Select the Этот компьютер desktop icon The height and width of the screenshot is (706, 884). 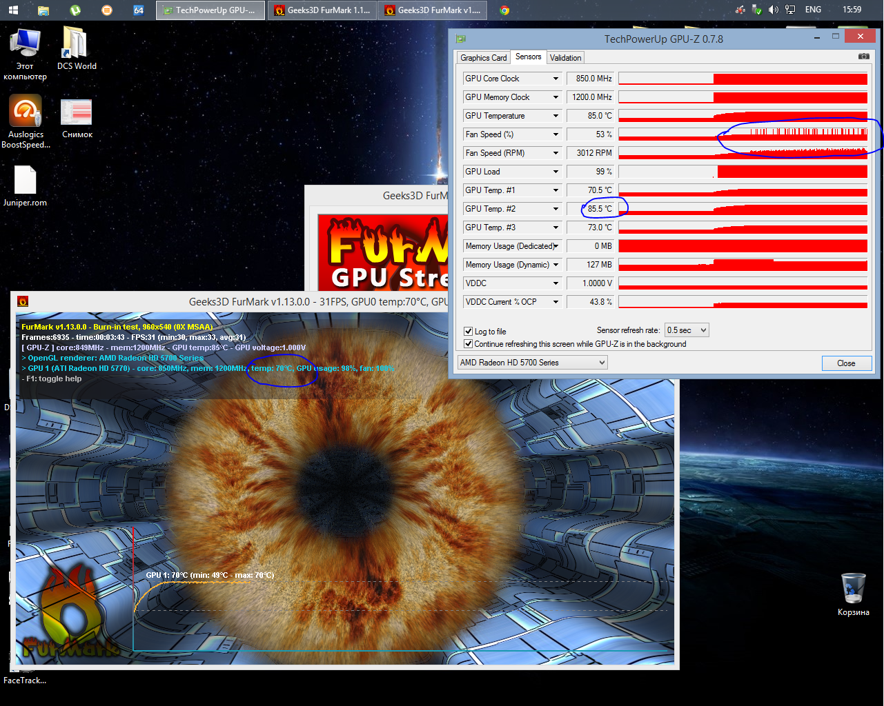click(25, 54)
